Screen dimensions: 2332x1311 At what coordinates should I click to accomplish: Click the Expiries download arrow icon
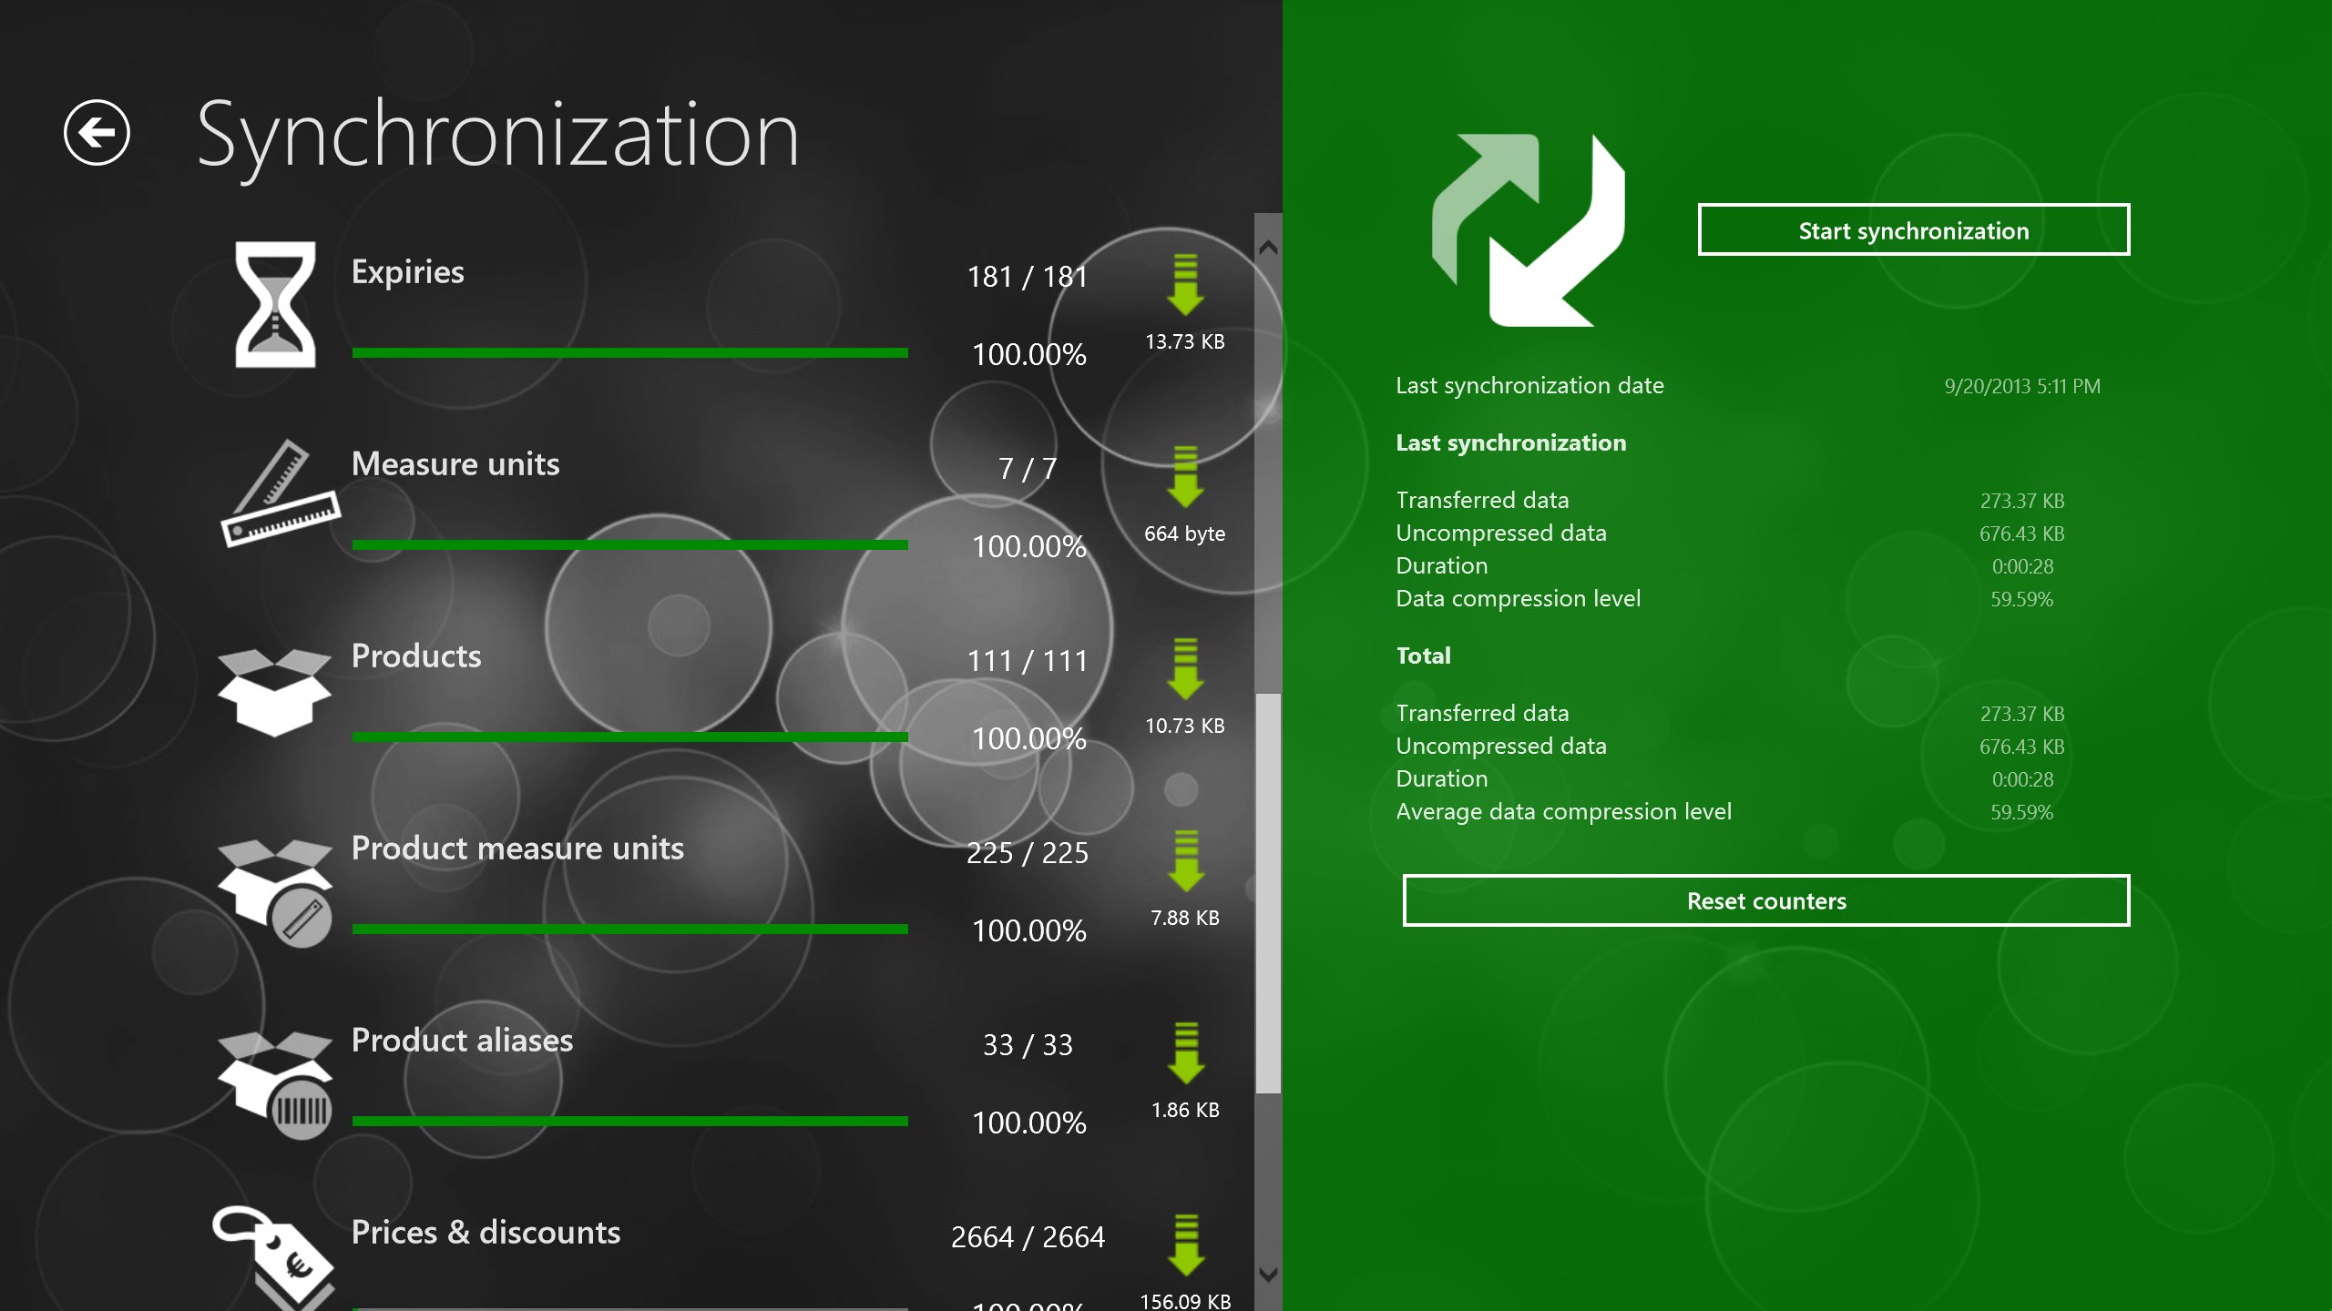click(x=1185, y=285)
